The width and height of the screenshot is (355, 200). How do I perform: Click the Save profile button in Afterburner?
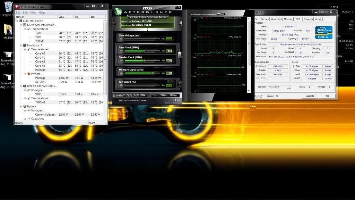143,95
